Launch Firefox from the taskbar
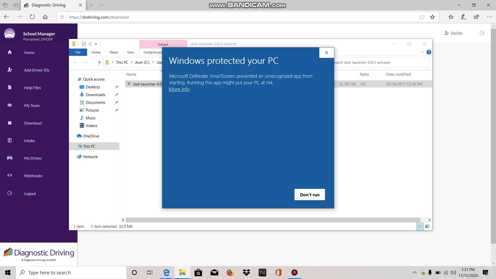This screenshot has height=279, width=496. pyautogui.click(x=230, y=273)
